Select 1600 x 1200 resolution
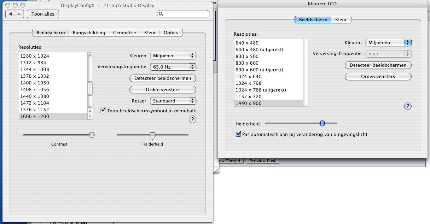The image size is (430, 224). point(53,116)
